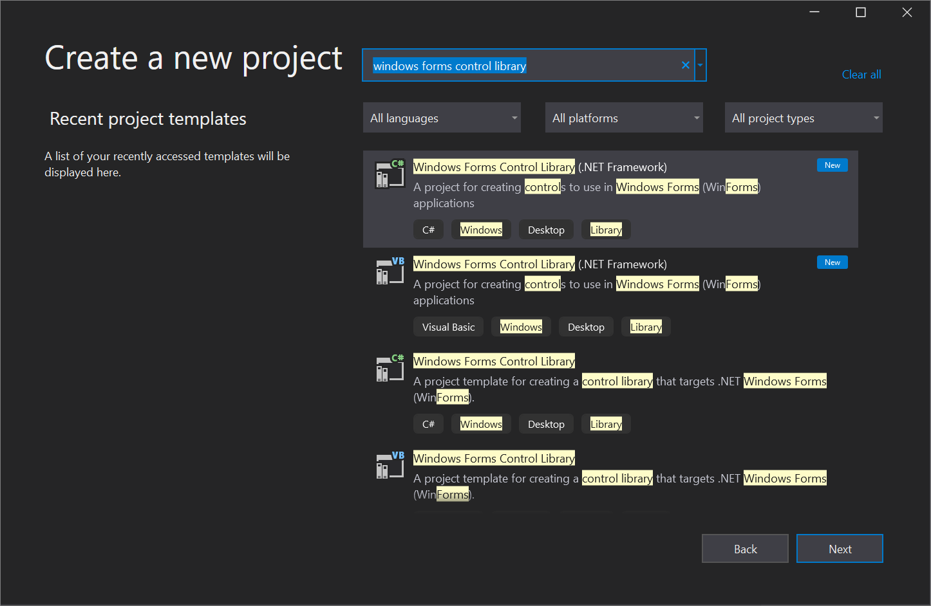Select the C# icon beside the third Windows Forms template
Screen dimensions: 931x606
pyautogui.click(x=390, y=367)
